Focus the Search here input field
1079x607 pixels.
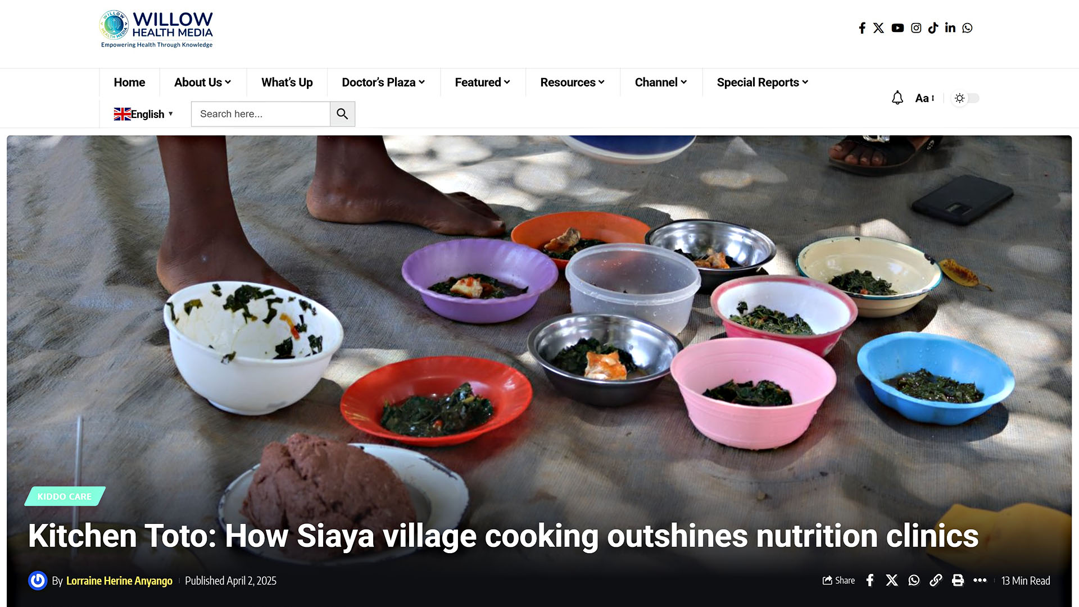pos(260,114)
